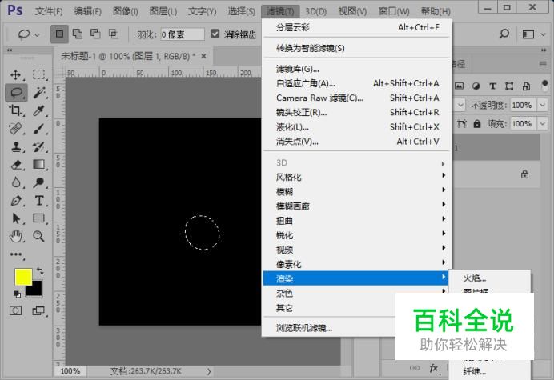Select the Eraser tool
554x380 pixels.
coord(15,165)
